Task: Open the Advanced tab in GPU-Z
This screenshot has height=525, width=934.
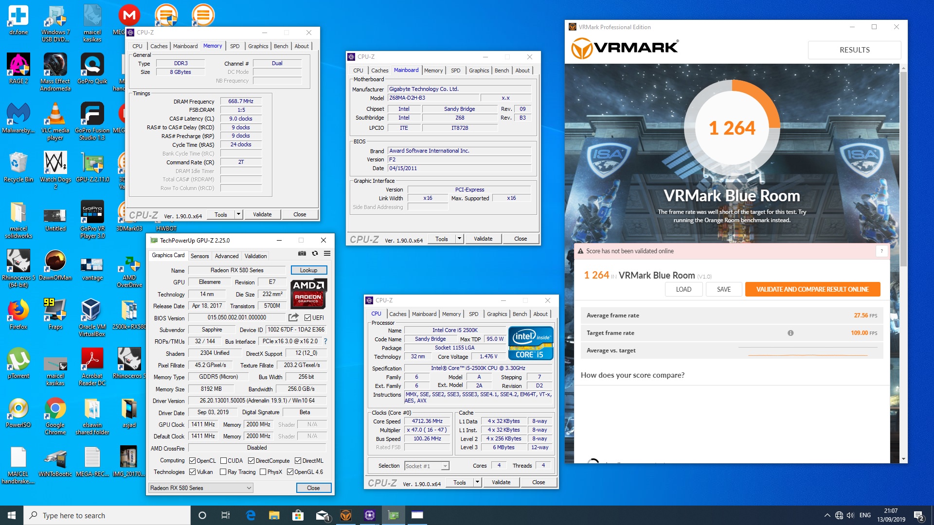Action: [x=227, y=256]
